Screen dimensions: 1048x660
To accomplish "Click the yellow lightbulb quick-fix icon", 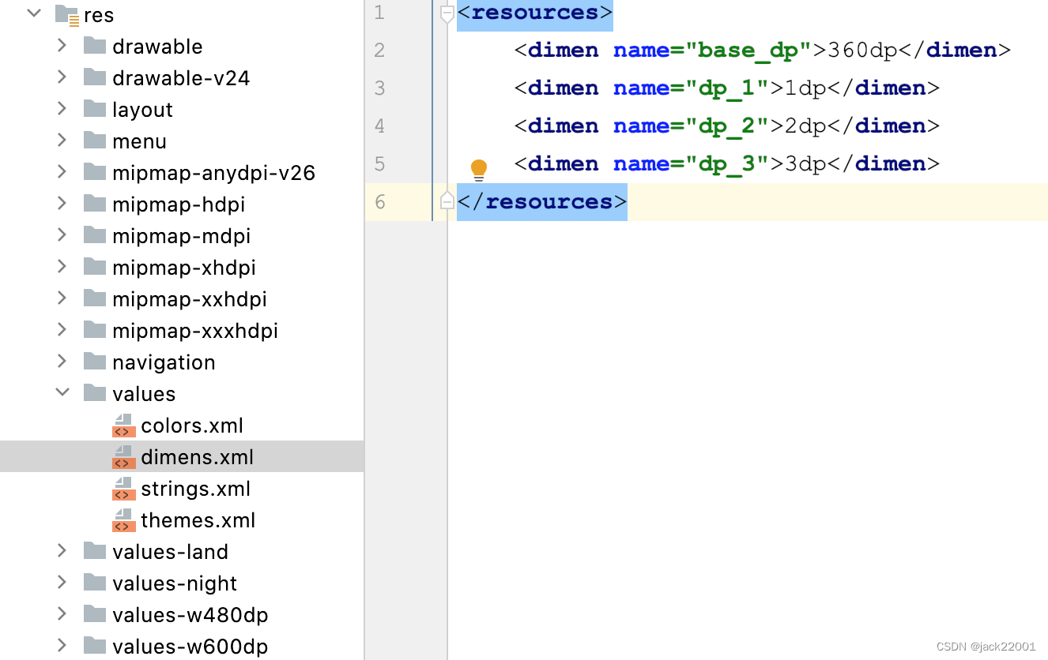I will click(x=479, y=169).
